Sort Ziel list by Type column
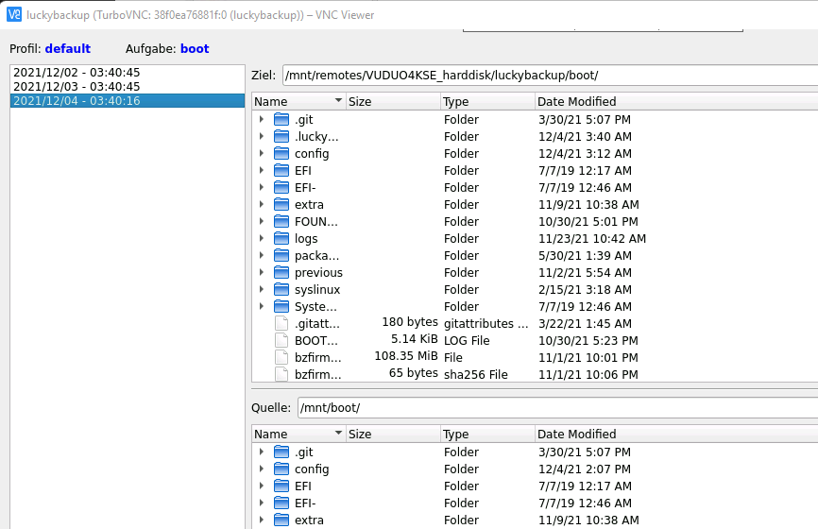The image size is (818, 529). tap(487, 101)
